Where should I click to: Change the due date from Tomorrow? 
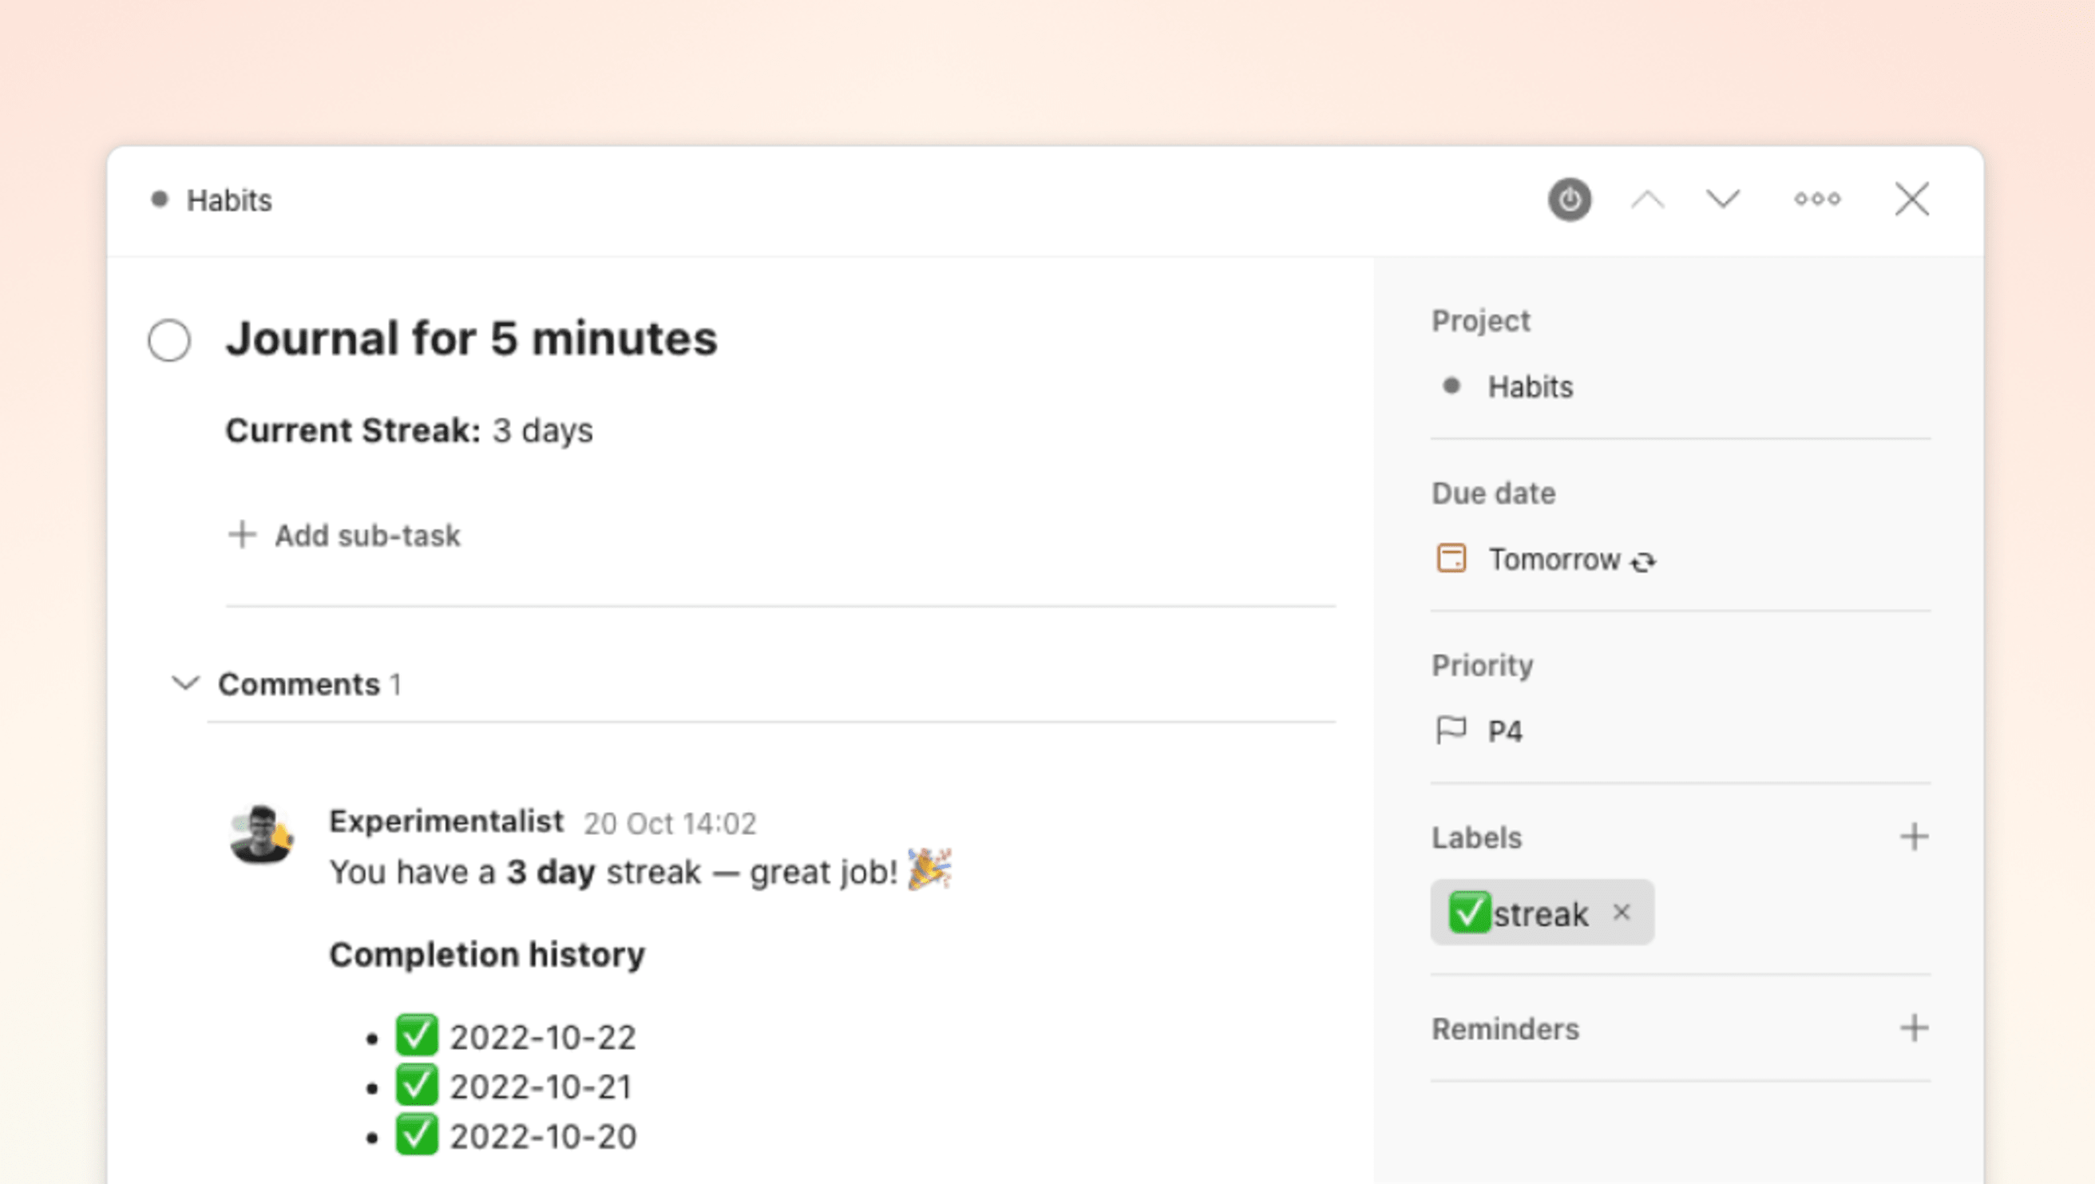[x=1554, y=558]
